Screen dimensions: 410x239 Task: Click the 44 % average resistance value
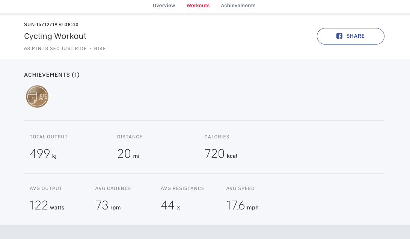point(170,206)
